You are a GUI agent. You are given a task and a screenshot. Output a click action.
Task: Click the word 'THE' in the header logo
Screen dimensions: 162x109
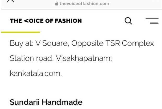(16, 21)
